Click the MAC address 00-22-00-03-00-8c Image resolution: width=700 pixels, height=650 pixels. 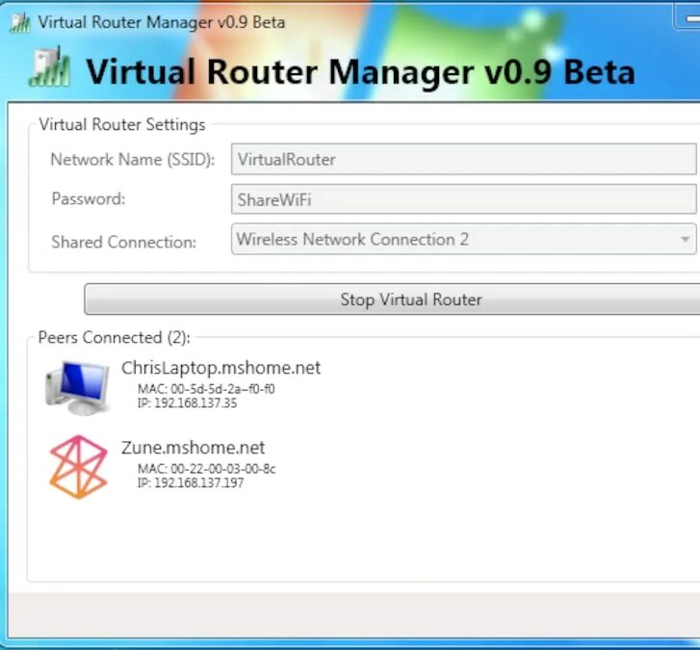207,469
